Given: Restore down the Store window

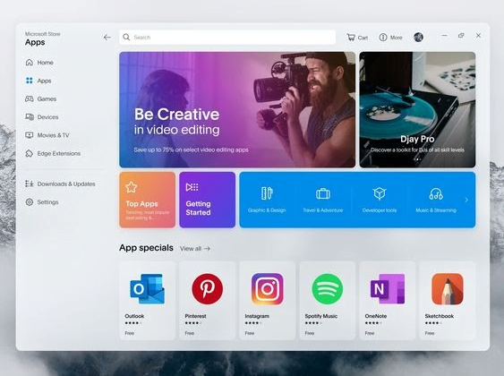Looking at the screenshot, I should 461,35.
